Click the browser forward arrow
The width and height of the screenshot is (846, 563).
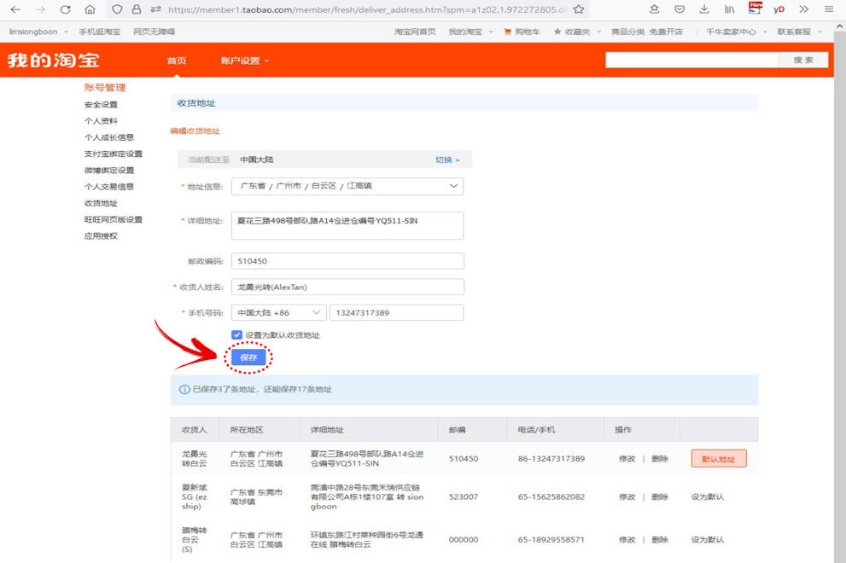(40, 9)
